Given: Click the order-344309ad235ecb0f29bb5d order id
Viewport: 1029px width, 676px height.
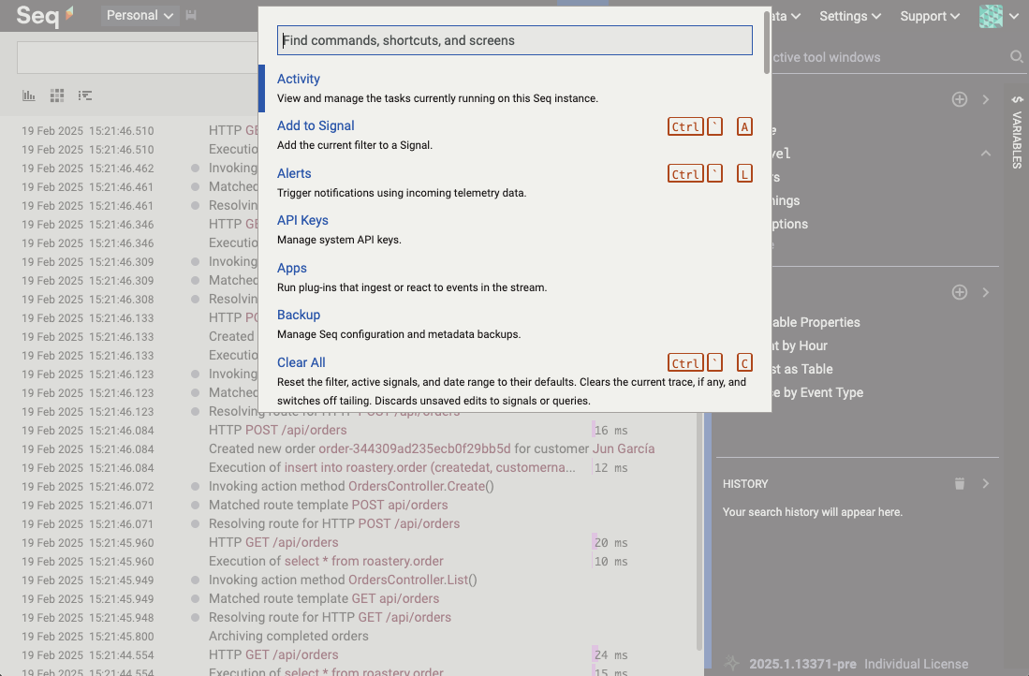Looking at the screenshot, I should pyautogui.click(x=414, y=448).
